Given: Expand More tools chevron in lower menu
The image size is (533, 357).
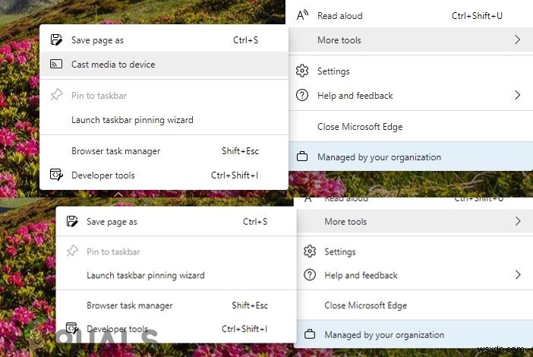Looking at the screenshot, I should 518,221.
